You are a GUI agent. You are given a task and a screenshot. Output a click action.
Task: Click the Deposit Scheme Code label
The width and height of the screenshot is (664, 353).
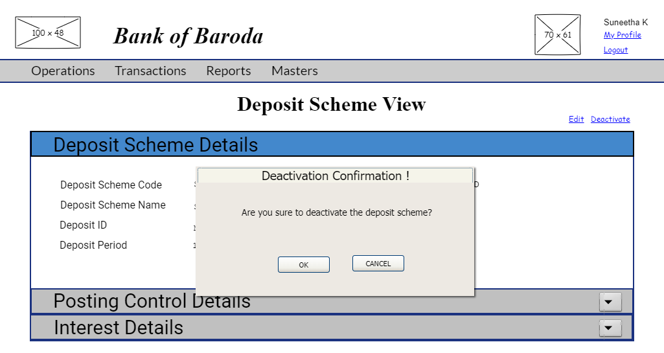pyautogui.click(x=111, y=185)
